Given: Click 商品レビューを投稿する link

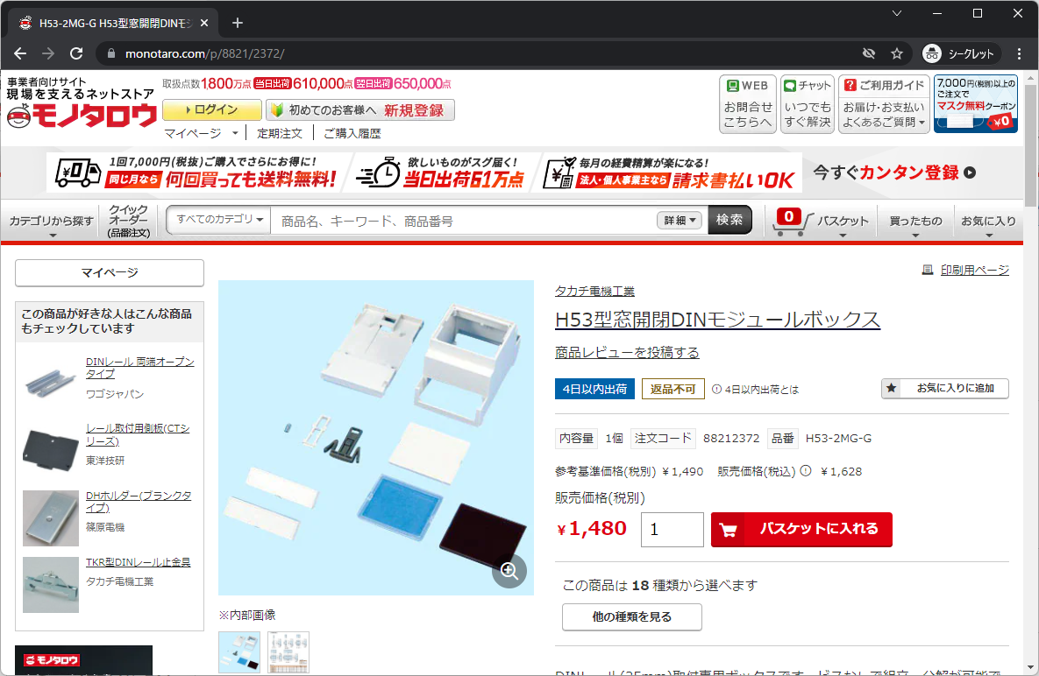Looking at the screenshot, I should coord(627,353).
